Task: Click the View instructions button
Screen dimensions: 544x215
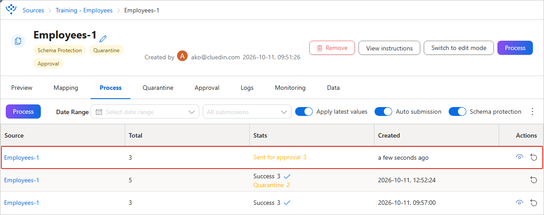Action: 389,48
